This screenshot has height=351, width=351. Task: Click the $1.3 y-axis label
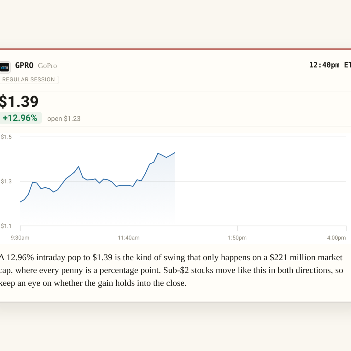point(6,181)
